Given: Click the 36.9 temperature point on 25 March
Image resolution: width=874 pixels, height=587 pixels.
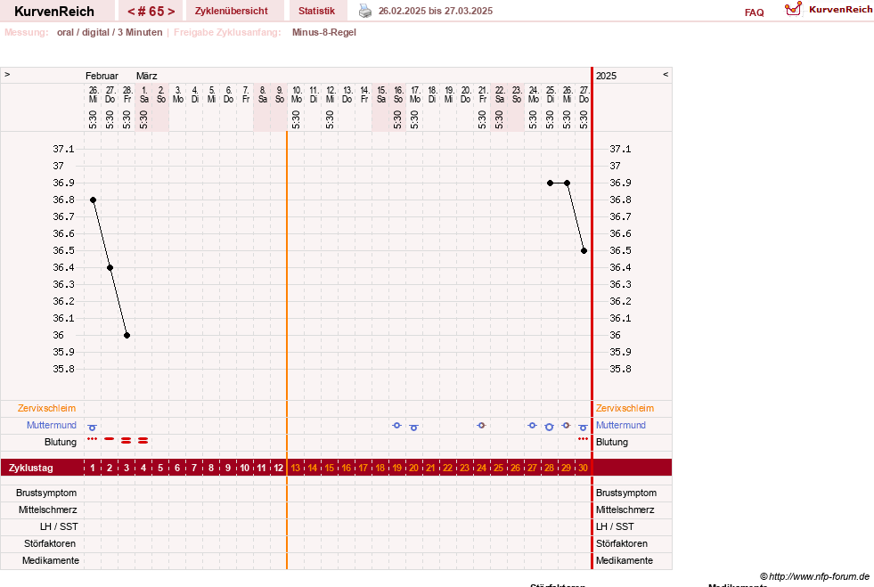Looking at the screenshot, I should tap(551, 183).
